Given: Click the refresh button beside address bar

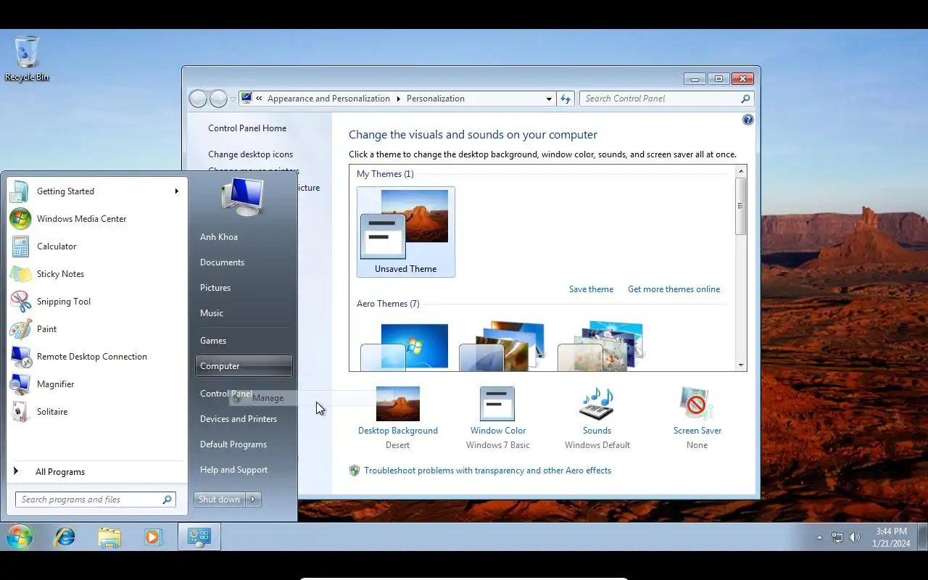Looking at the screenshot, I should coord(565,99).
